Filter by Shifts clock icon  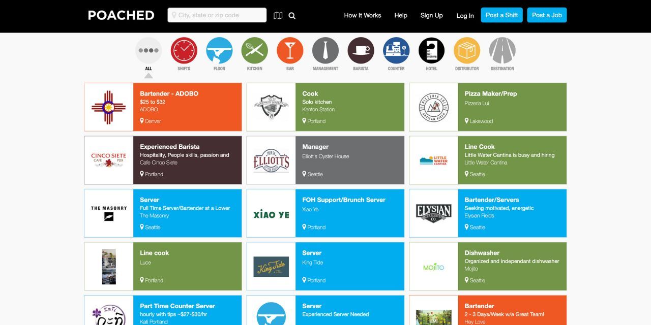coord(184,51)
